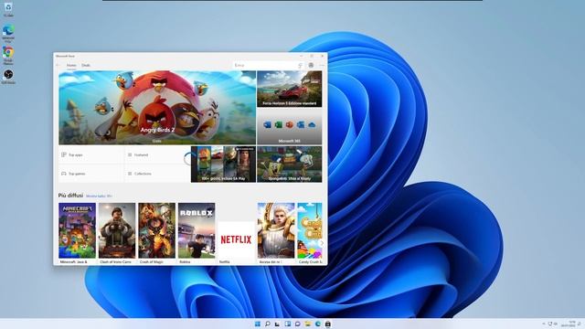Open the three-dots more menu in Store
The width and height of the screenshot is (585, 329).
click(x=322, y=65)
